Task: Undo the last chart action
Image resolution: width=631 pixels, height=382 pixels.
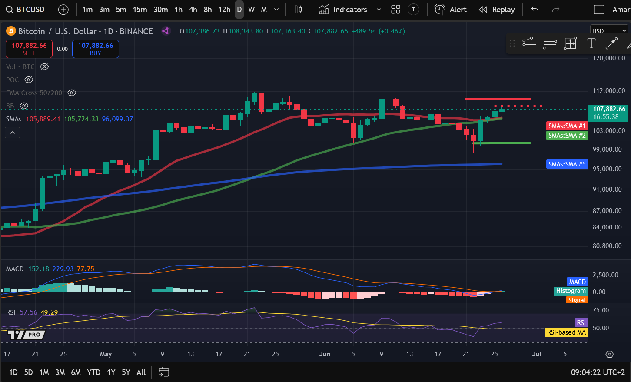Action: click(535, 10)
